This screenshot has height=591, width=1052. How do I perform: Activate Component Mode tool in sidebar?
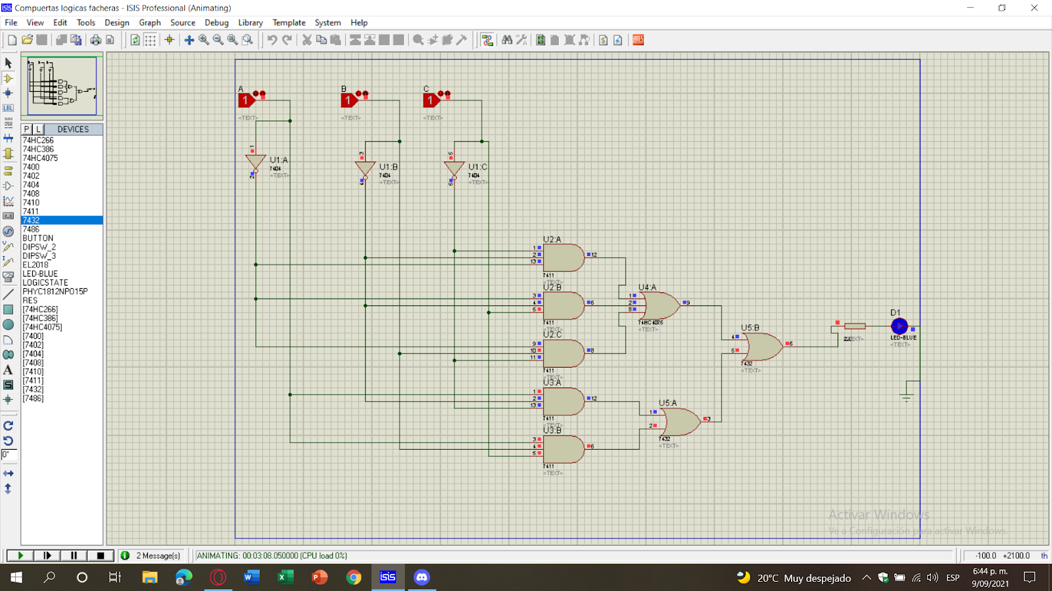coord(9,78)
